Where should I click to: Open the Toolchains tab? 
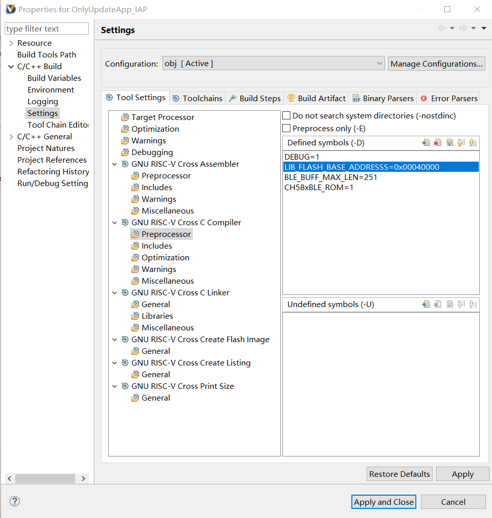[x=197, y=99]
